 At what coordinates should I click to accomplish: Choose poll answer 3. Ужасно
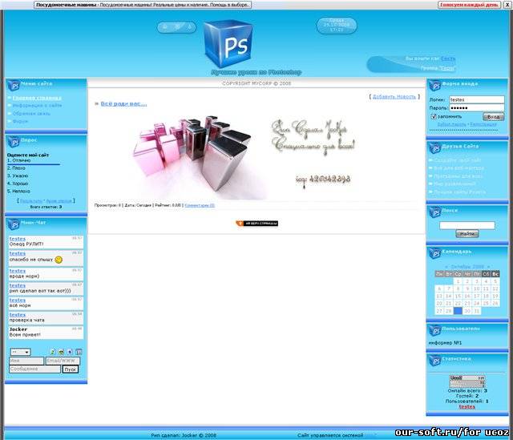tap(18, 176)
